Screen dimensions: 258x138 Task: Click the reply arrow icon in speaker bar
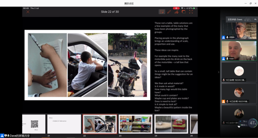pos(255,19)
